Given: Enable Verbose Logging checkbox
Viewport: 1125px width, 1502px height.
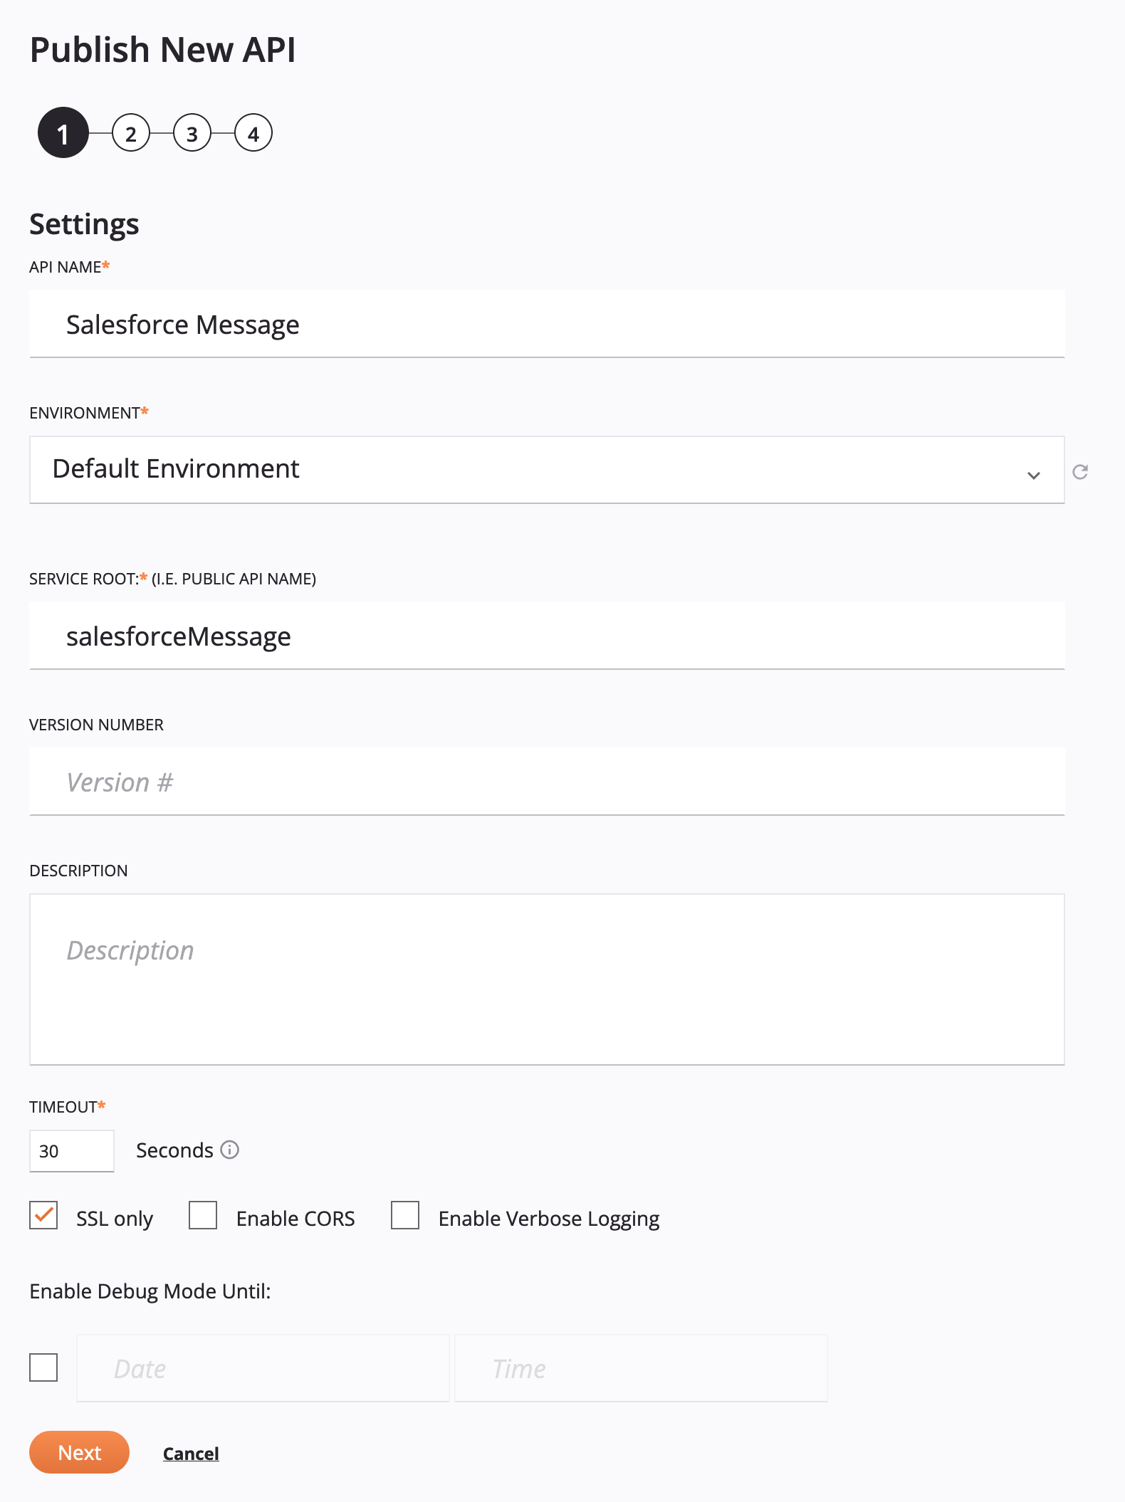Looking at the screenshot, I should (405, 1216).
